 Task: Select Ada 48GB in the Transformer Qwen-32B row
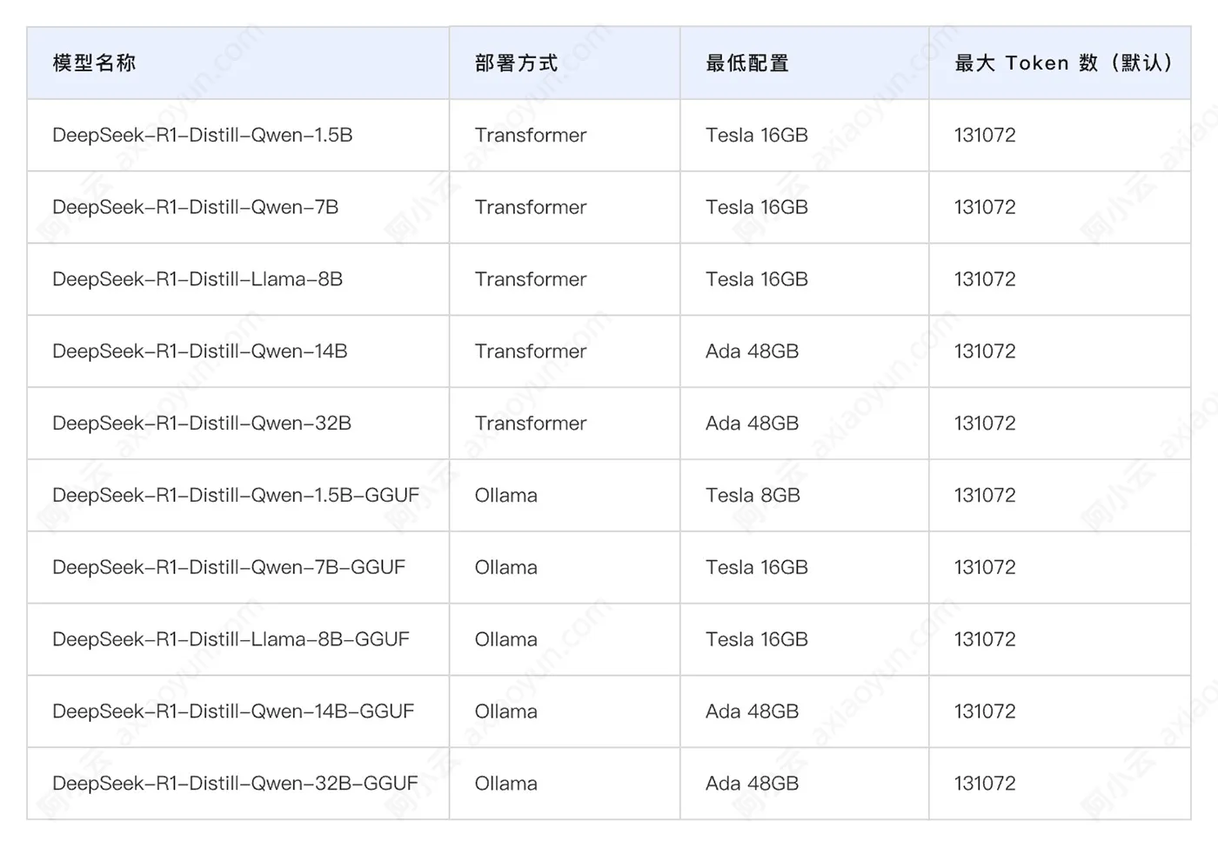[753, 423]
